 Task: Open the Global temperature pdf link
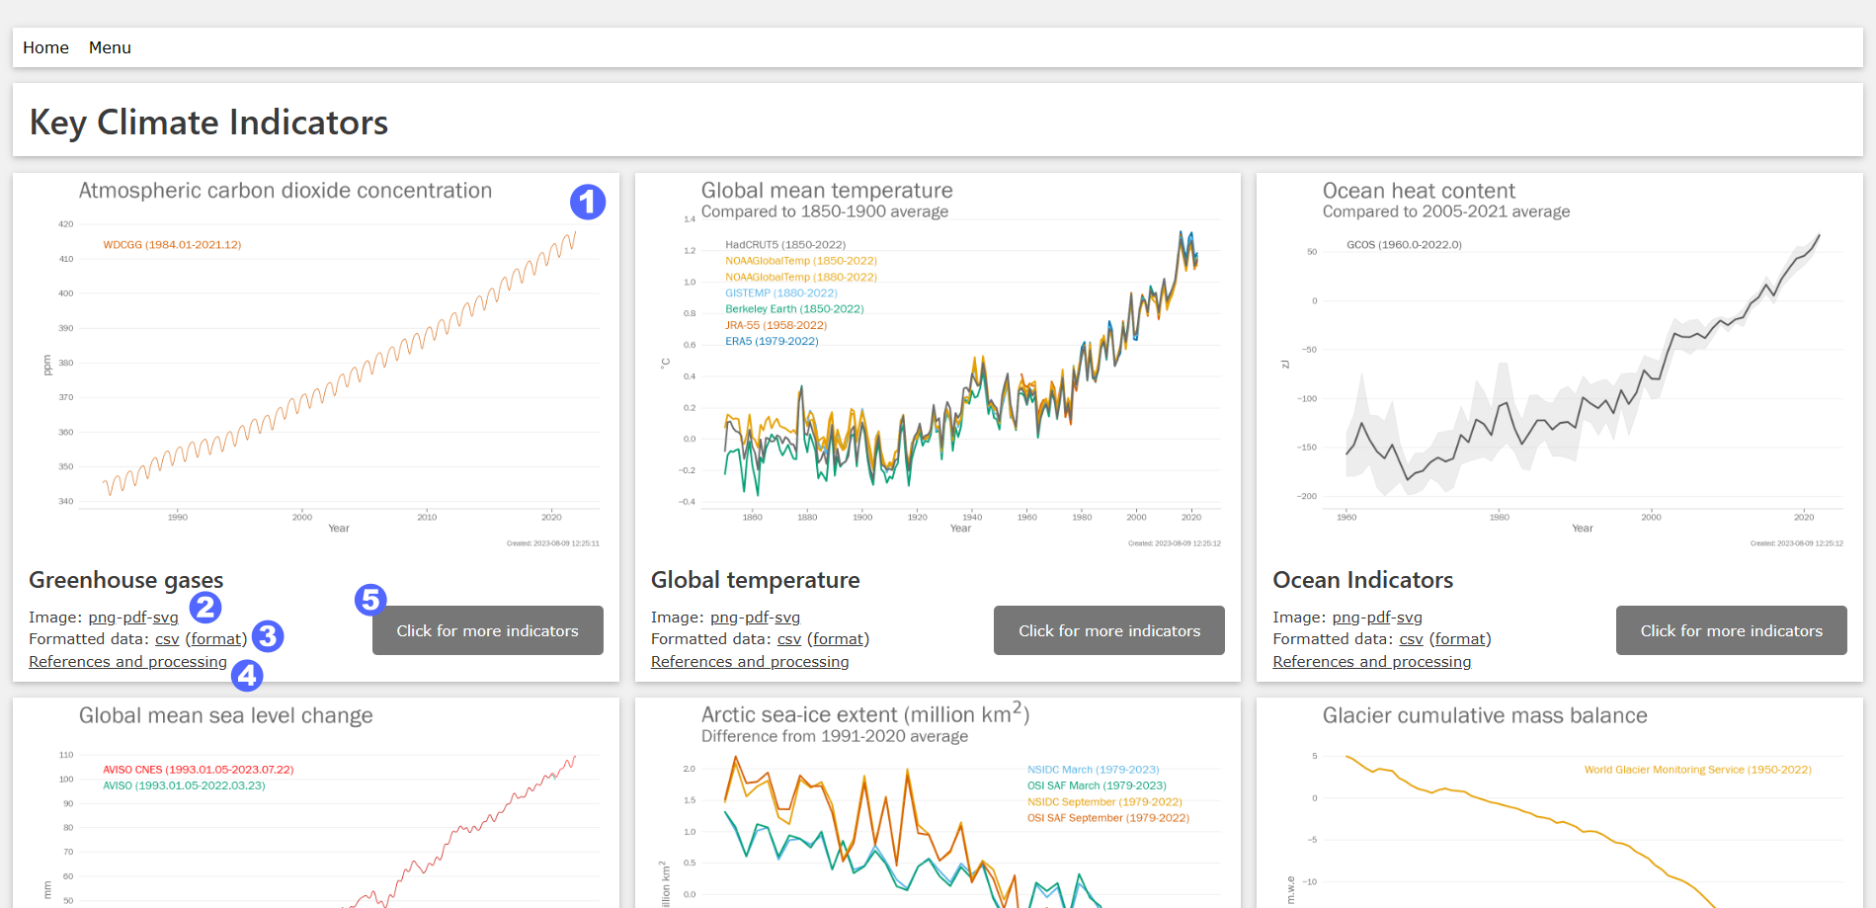coord(757,618)
